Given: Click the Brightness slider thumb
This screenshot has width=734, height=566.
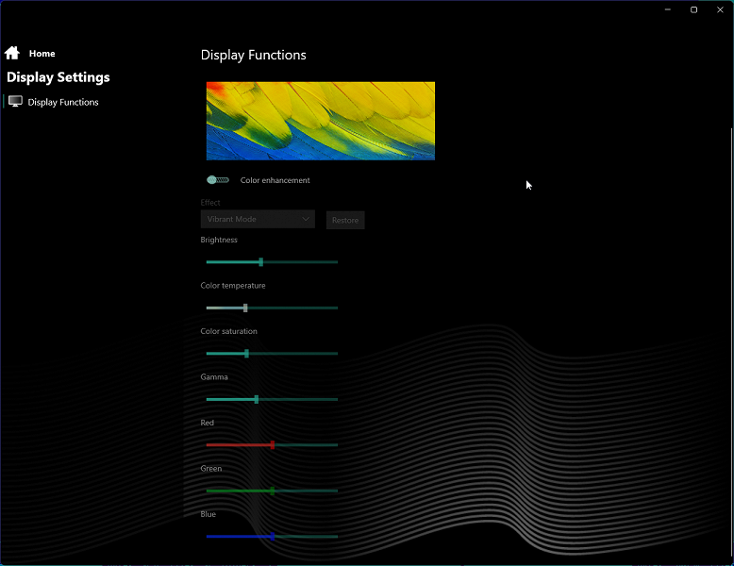Looking at the screenshot, I should (261, 262).
